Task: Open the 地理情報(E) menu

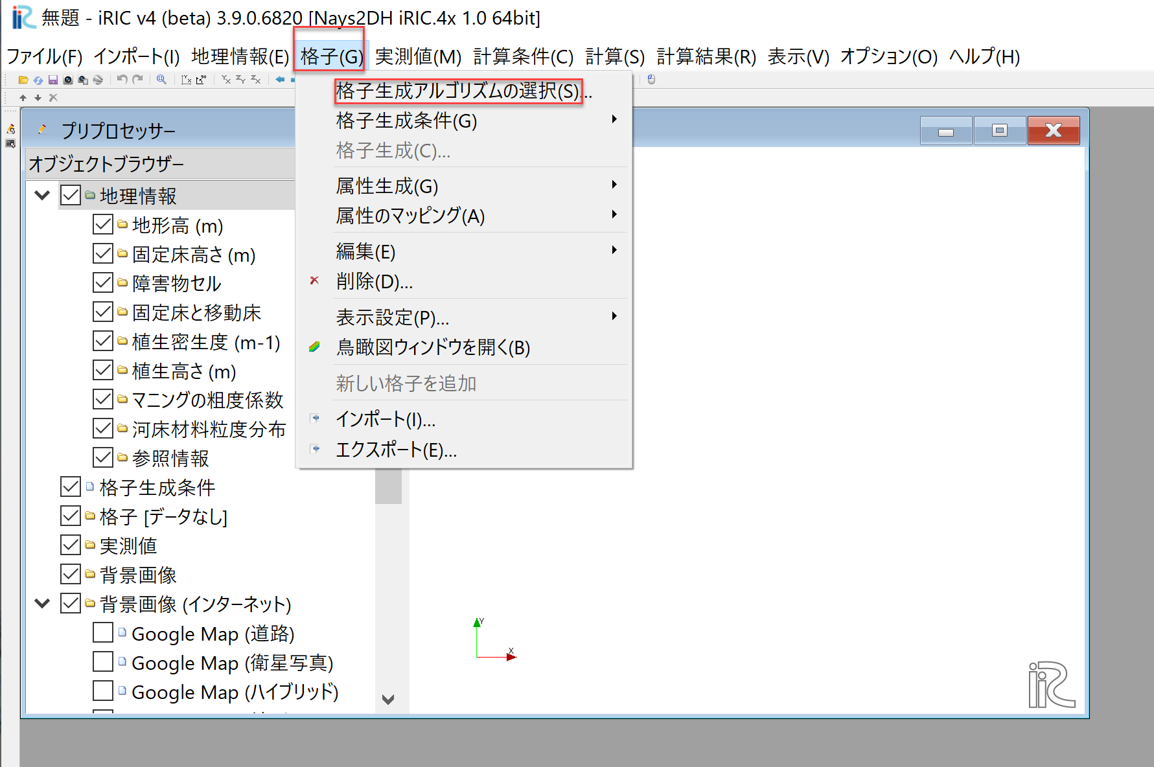Action: pyautogui.click(x=240, y=57)
